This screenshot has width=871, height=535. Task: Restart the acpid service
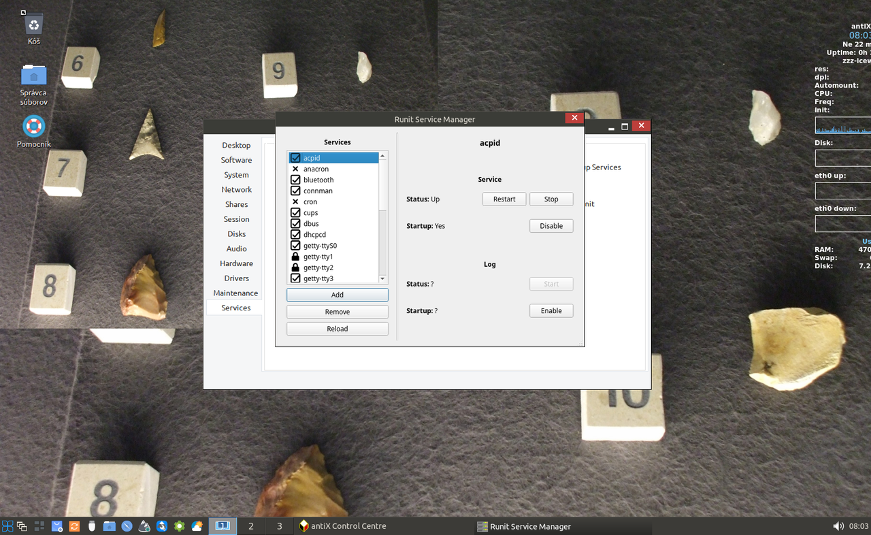click(504, 199)
